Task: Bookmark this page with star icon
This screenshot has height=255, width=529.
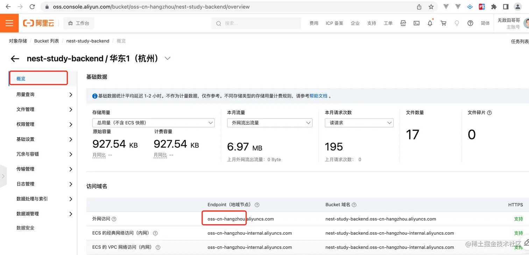Action: tap(431, 7)
